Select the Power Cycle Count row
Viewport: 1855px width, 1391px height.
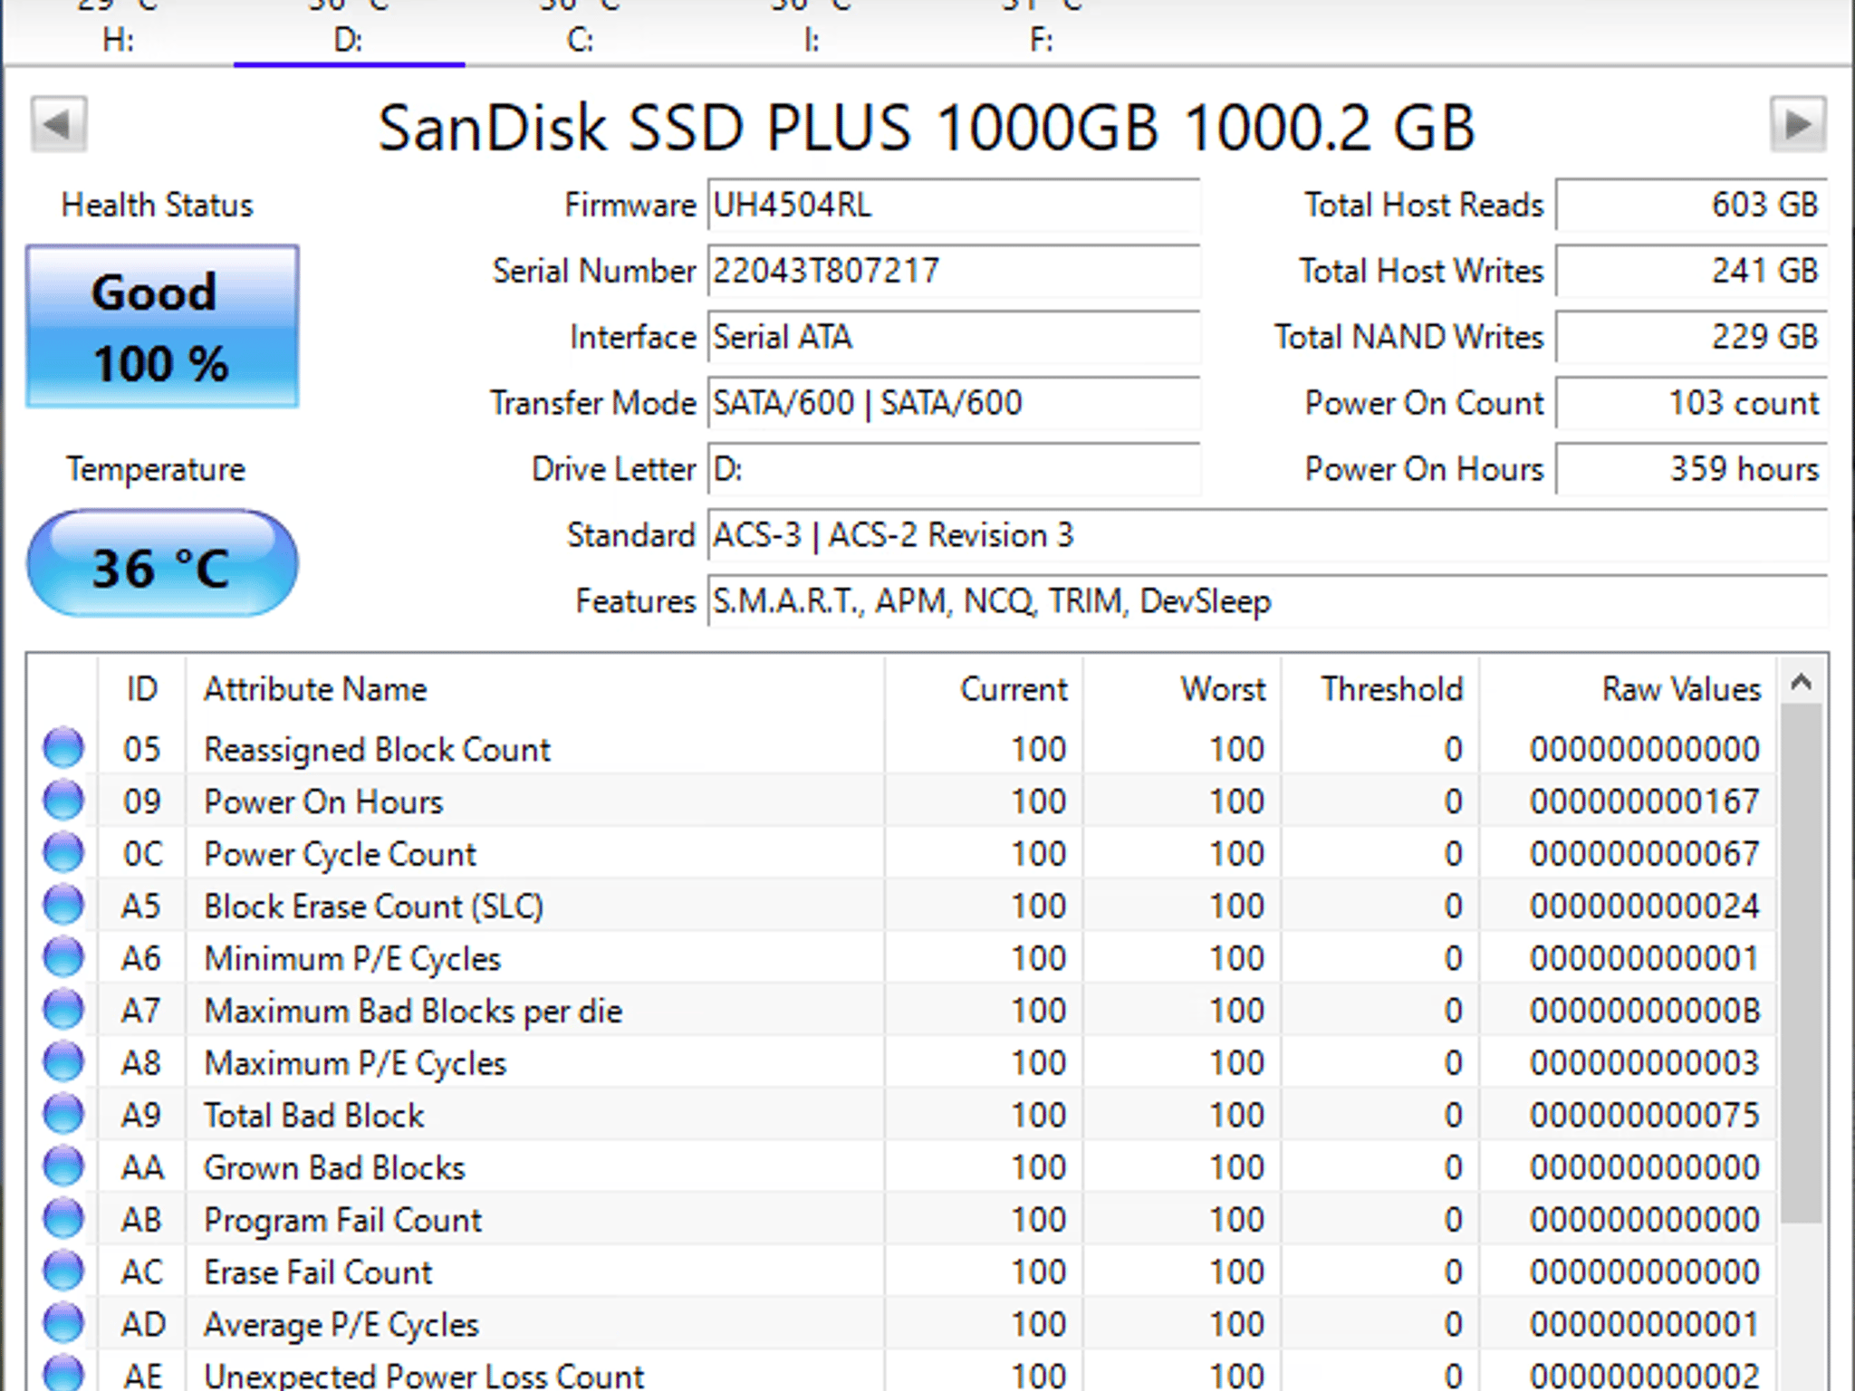tap(902, 854)
